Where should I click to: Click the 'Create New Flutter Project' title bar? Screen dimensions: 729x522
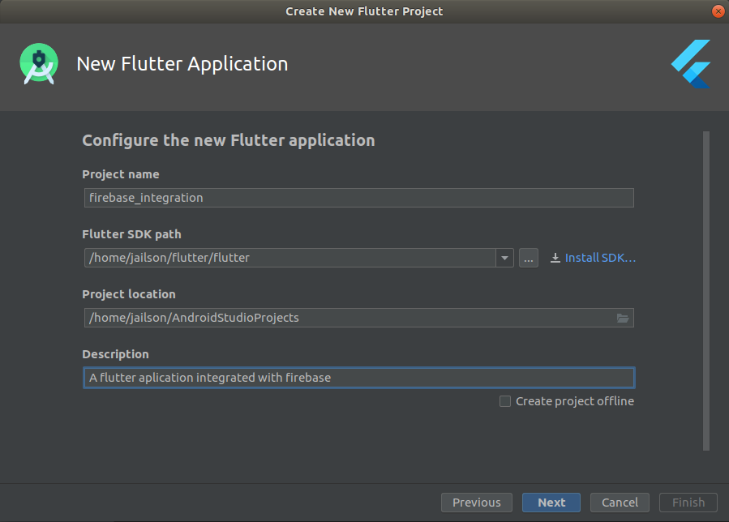pyautogui.click(x=364, y=11)
